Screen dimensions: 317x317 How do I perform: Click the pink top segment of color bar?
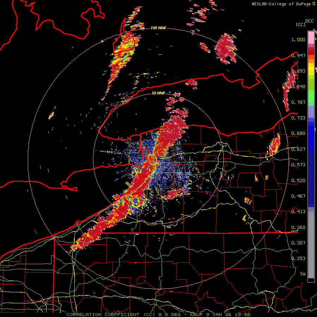tap(311, 37)
